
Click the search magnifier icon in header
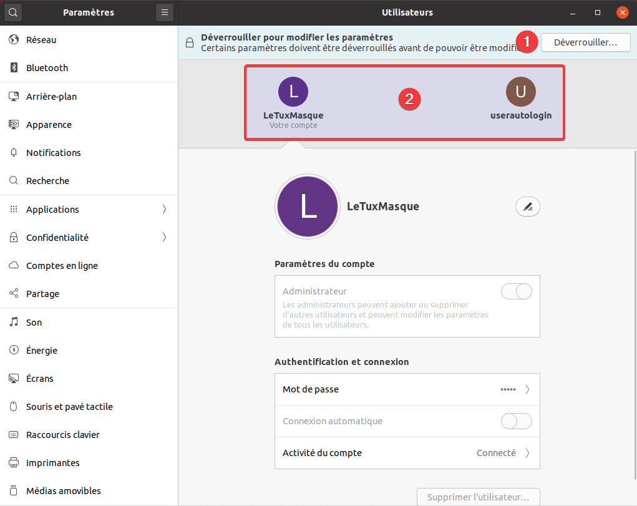13,12
